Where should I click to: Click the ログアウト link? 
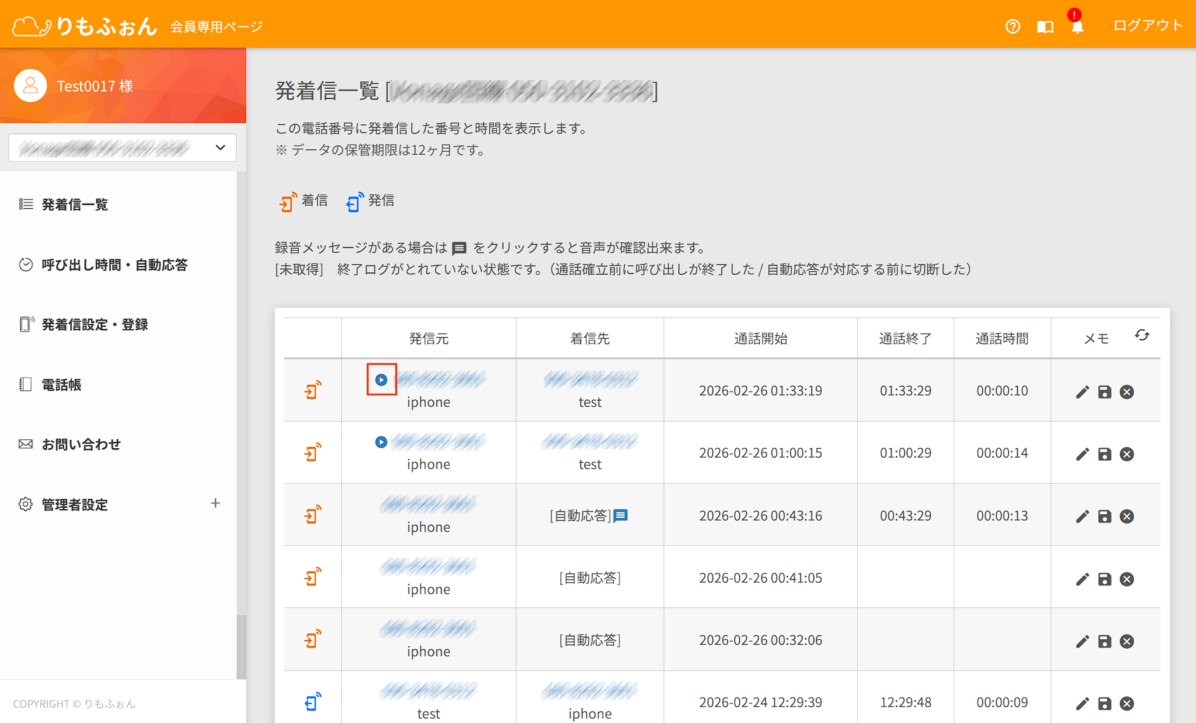[x=1148, y=25]
